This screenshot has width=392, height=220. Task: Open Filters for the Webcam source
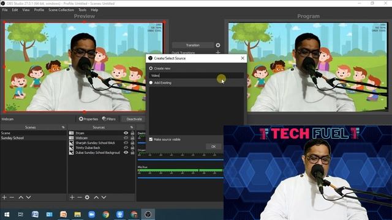pos(109,119)
